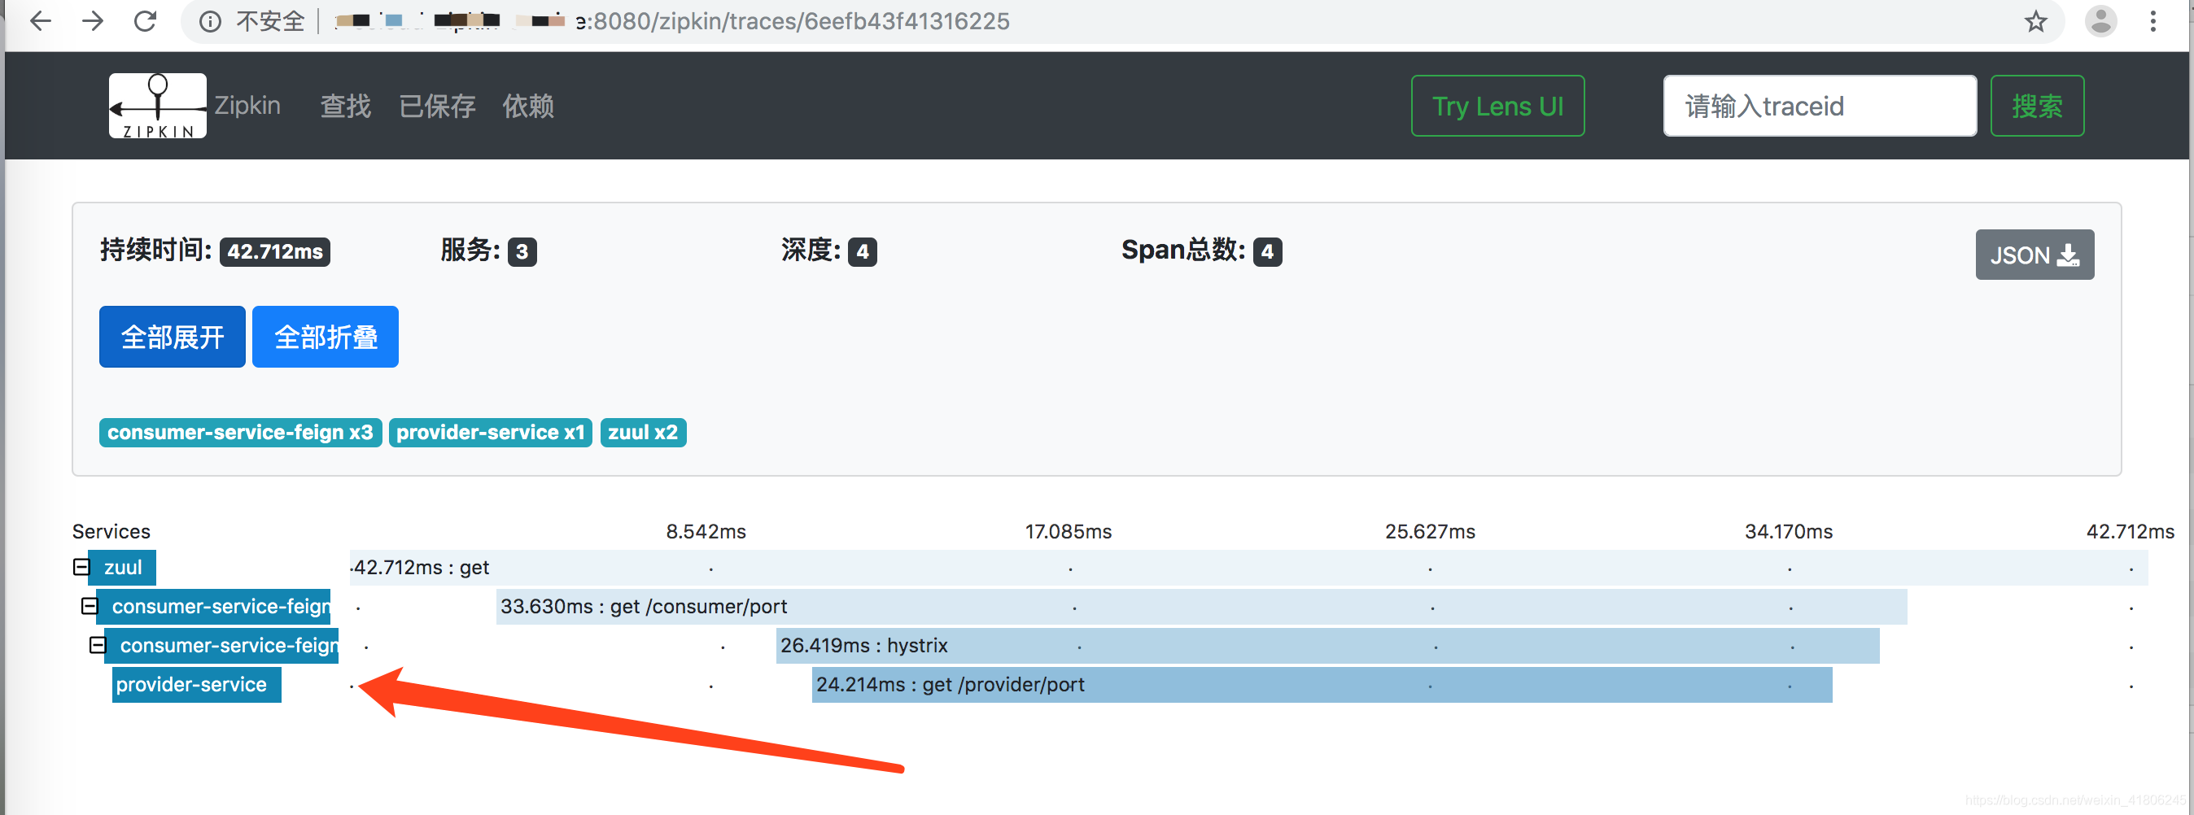This screenshot has height=815, width=2194.
Task: Select provider-service x1 service tag
Action: click(x=491, y=433)
